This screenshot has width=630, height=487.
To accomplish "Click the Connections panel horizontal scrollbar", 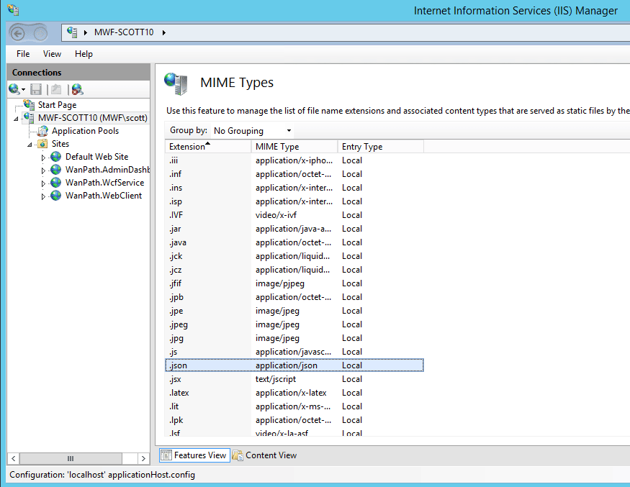I will click(x=69, y=458).
